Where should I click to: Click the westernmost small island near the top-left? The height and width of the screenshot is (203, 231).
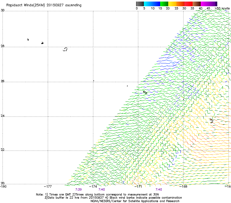28,40
